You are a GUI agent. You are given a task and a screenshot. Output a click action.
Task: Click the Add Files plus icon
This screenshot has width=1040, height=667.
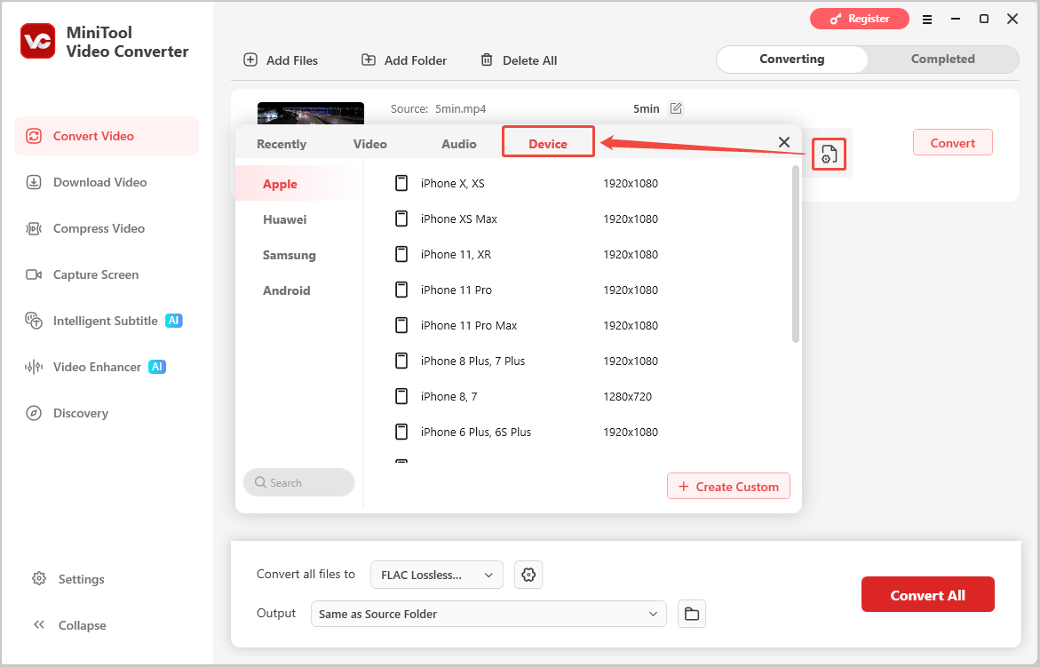point(250,60)
